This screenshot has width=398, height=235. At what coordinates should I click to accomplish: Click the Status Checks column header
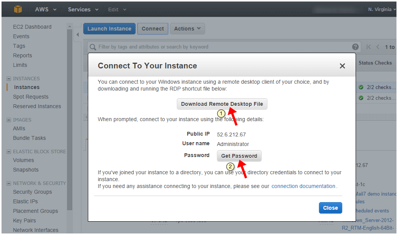coord(375,63)
